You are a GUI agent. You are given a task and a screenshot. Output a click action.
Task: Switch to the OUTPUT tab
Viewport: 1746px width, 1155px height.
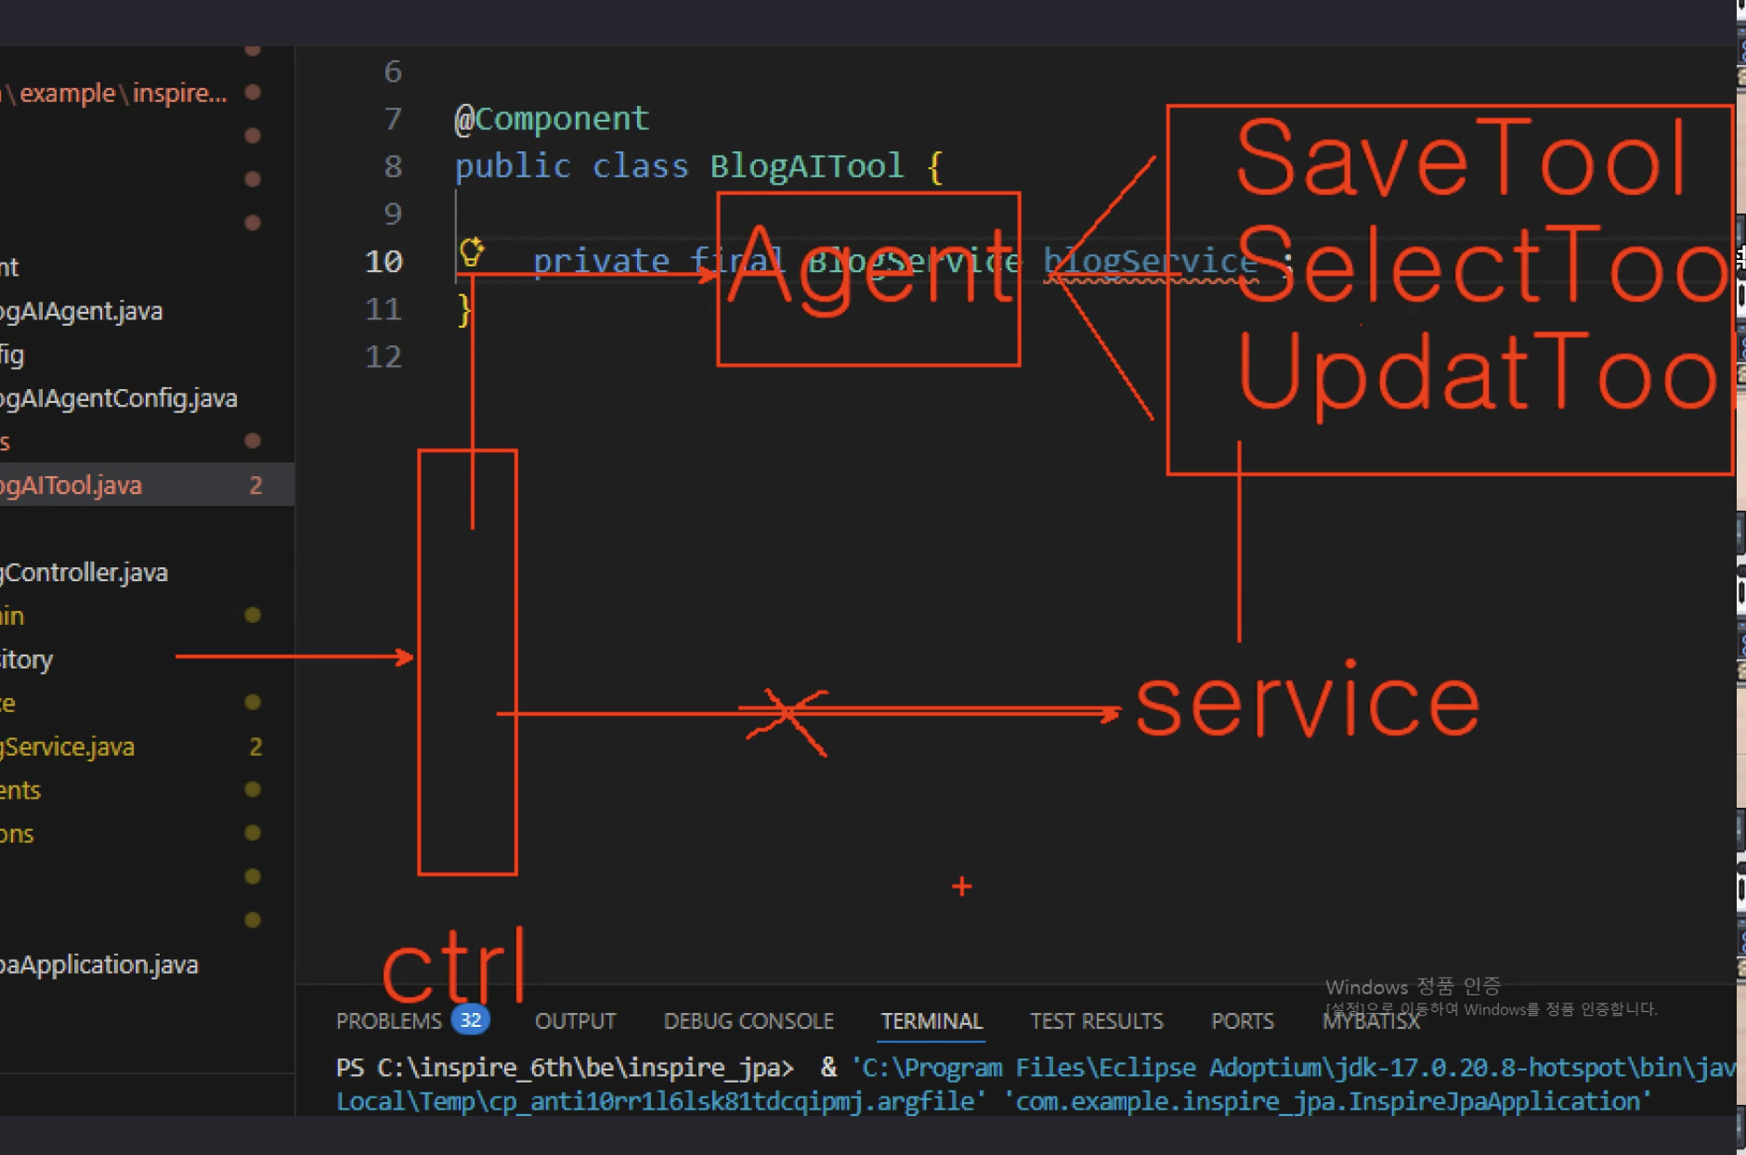tap(575, 1020)
